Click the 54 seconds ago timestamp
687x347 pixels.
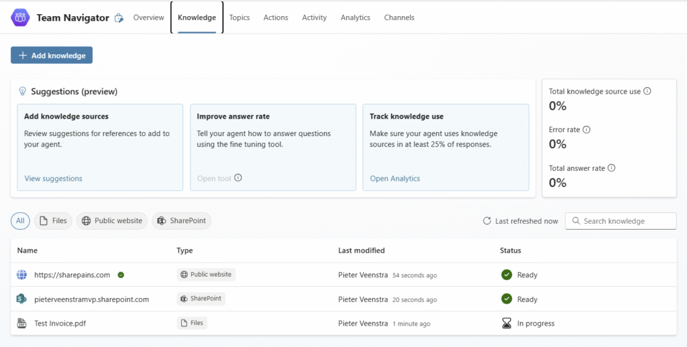click(x=415, y=275)
